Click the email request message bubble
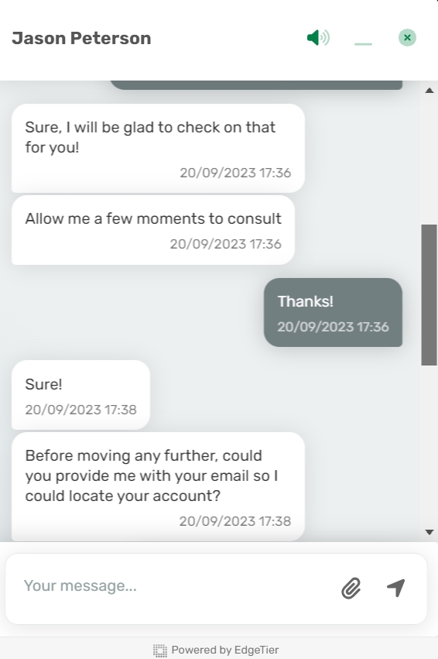The image size is (438, 659). coord(158,486)
